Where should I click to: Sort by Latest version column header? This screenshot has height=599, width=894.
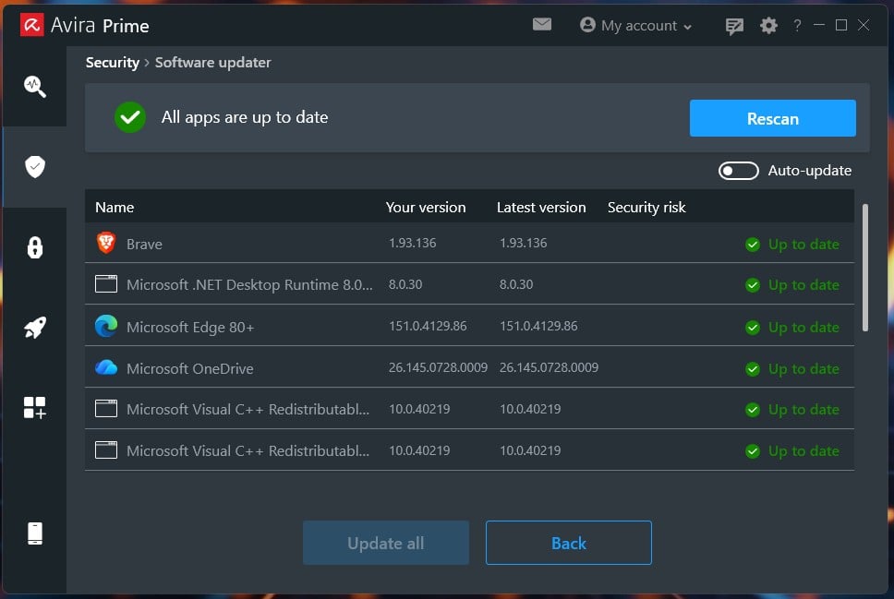pyautogui.click(x=541, y=208)
